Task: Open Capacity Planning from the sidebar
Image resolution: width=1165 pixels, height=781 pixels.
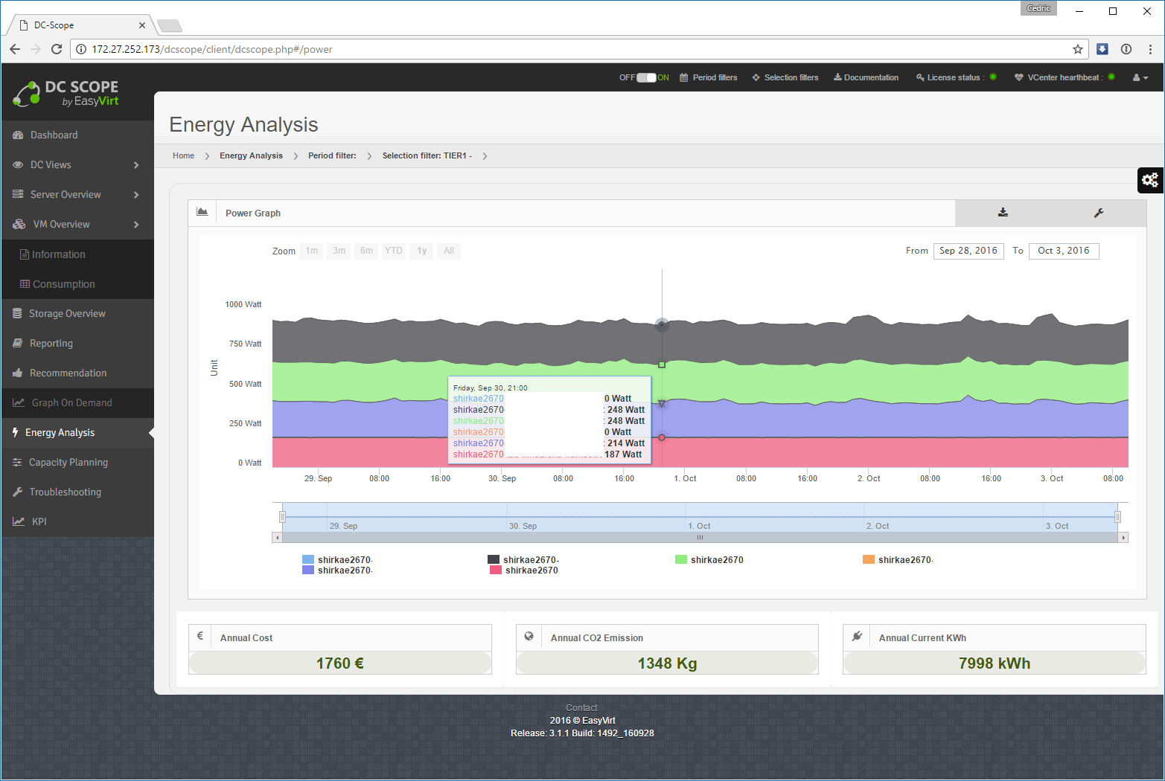Action: [x=68, y=463]
